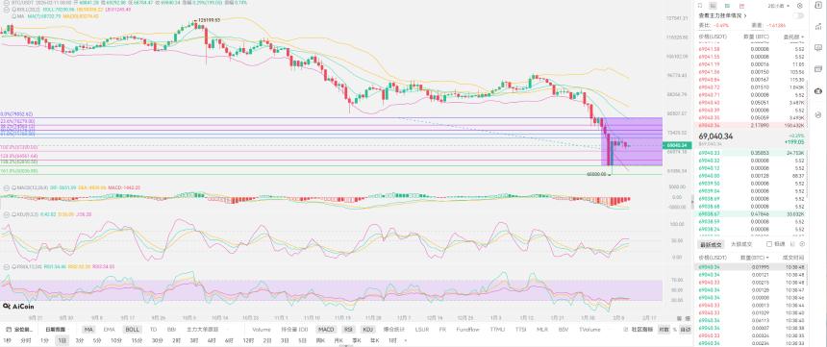Screen dimensions: 827x347
Task: Open the calendar icon in right sidebar
Action: 818,69
